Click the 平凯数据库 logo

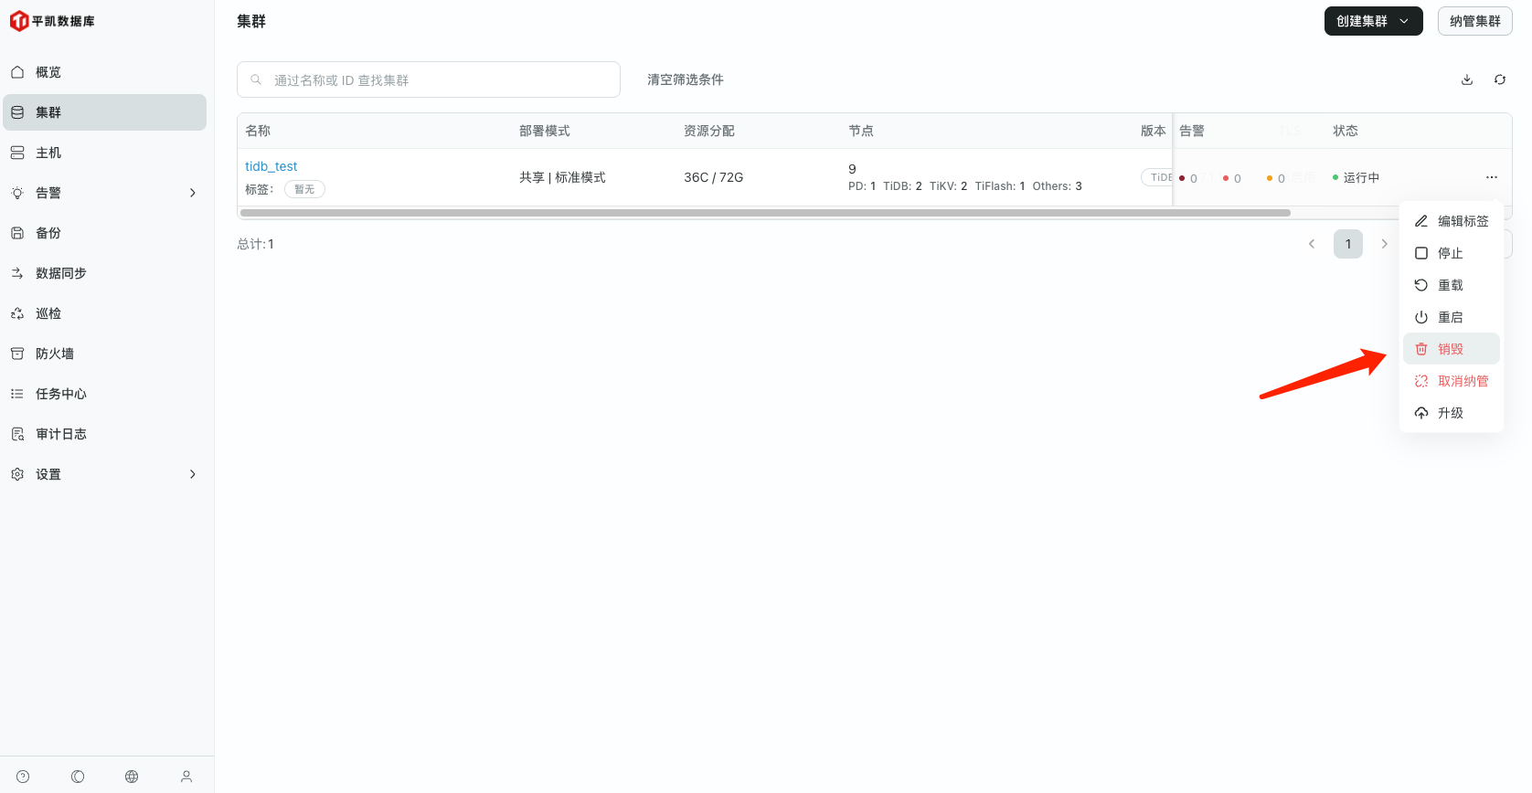[52, 21]
